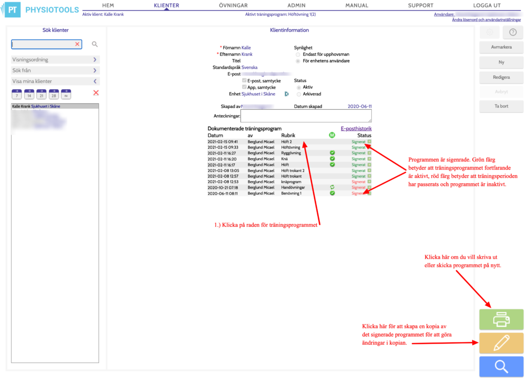Click the red X beside the calendar filters
The image size is (525, 382).
tap(96, 93)
